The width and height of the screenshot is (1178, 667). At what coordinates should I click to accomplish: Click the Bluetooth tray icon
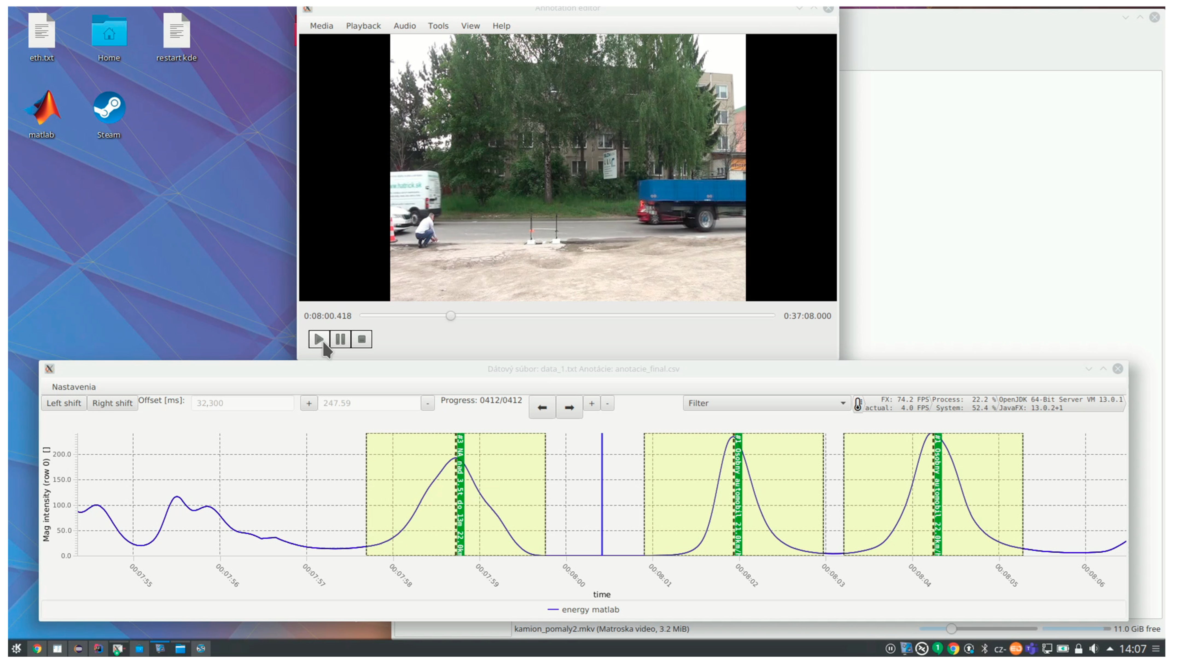(x=984, y=649)
